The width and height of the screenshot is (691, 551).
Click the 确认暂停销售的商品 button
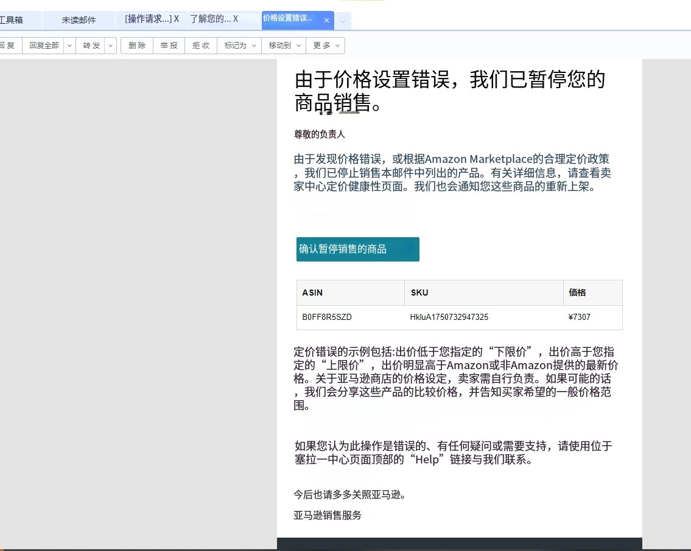coord(357,249)
